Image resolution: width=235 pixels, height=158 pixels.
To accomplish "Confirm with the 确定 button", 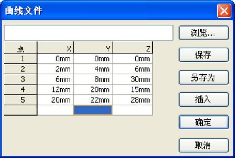I will click(204, 122).
